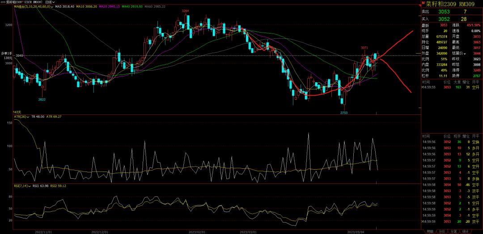Expand the MA组合 indicator parameters dropdown
This screenshot has width=483, height=234.
point(53,7)
